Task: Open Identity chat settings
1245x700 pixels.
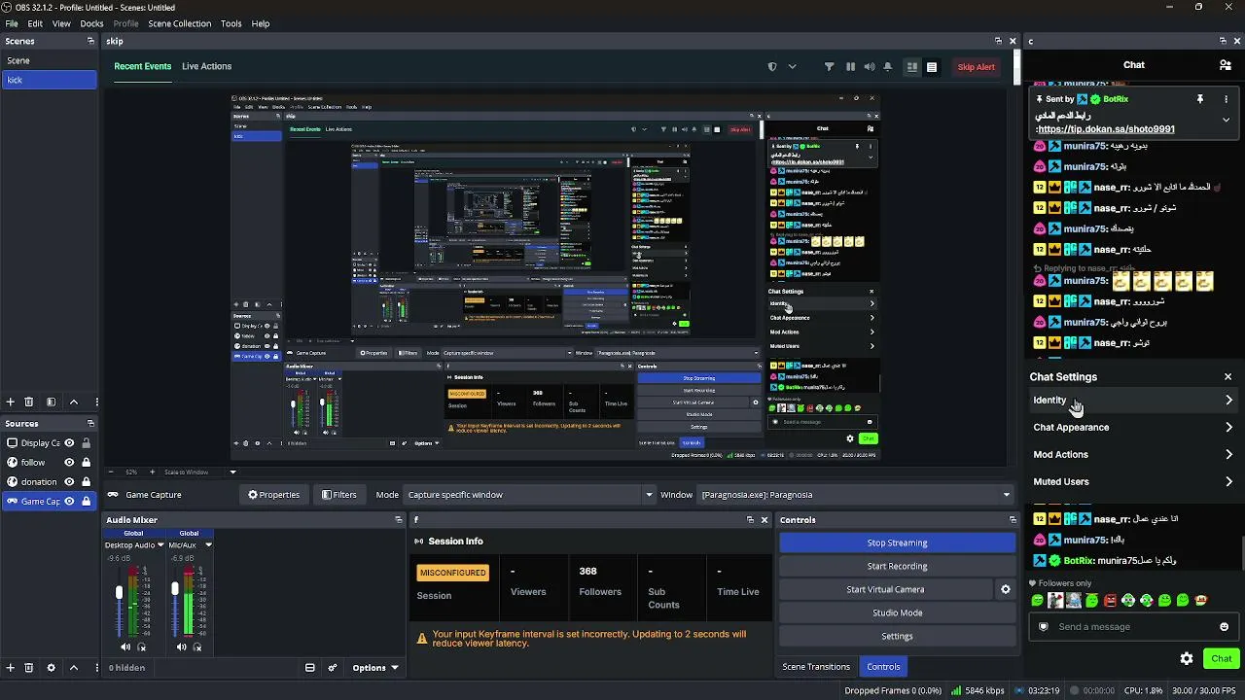Action: [1132, 401]
